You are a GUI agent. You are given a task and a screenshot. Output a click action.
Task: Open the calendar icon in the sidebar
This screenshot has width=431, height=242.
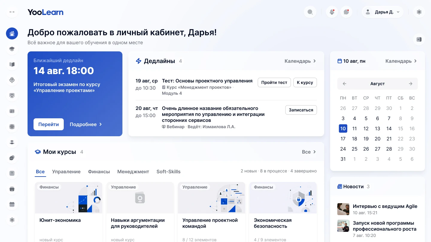[12, 204]
